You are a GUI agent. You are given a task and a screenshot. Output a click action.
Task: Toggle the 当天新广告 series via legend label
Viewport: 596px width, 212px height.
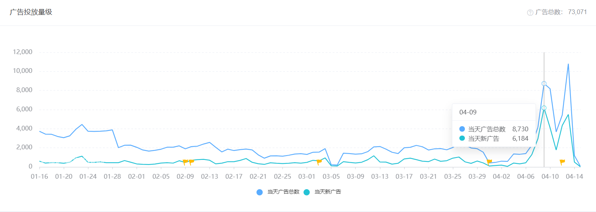coord(327,192)
